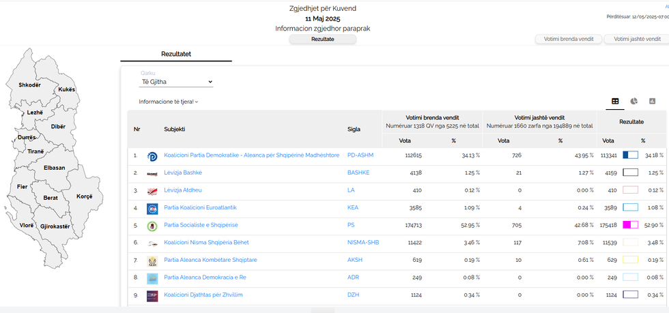The height and width of the screenshot is (313, 669).
Task: Open the Qarku dropdown set to Të Gjitha
Action: coord(176,82)
